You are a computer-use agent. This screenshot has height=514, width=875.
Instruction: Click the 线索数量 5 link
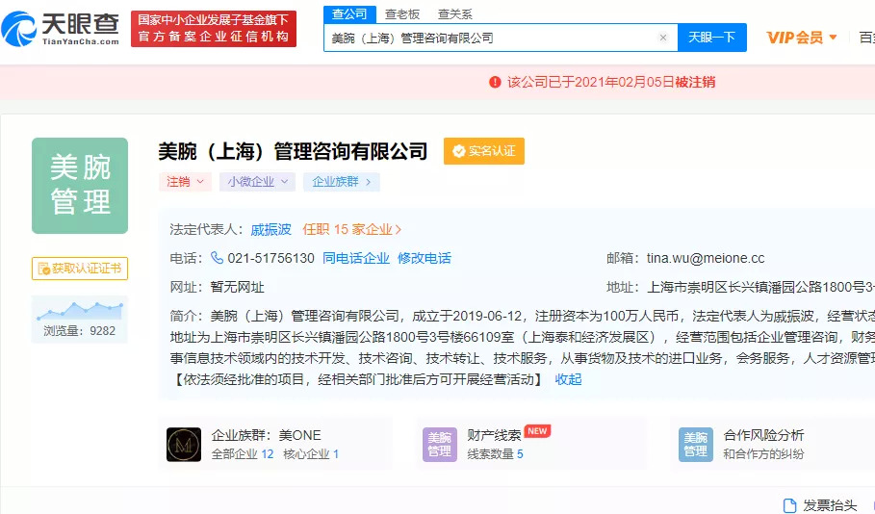[496, 454]
